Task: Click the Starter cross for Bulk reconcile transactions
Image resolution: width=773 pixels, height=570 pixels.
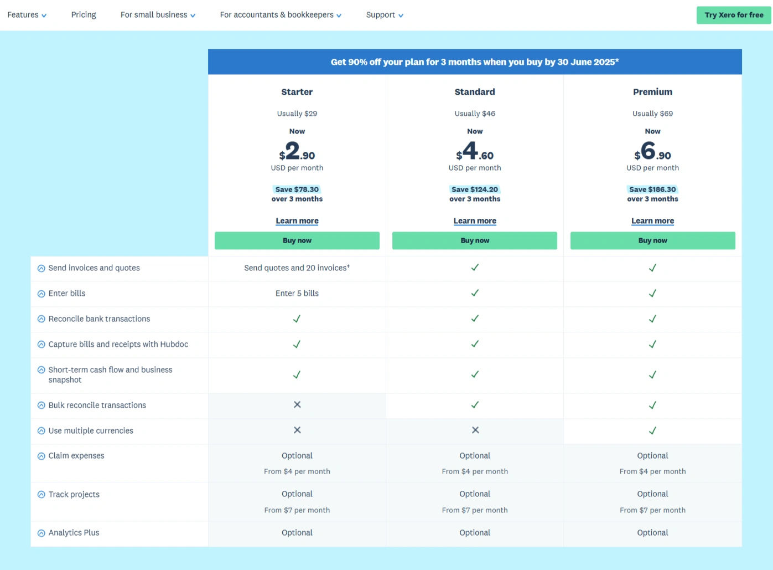Action: (297, 405)
